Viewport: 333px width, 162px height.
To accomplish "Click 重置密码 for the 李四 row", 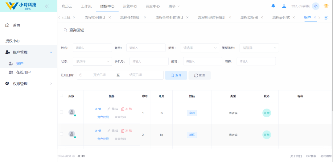I will [x=120, y=117].
